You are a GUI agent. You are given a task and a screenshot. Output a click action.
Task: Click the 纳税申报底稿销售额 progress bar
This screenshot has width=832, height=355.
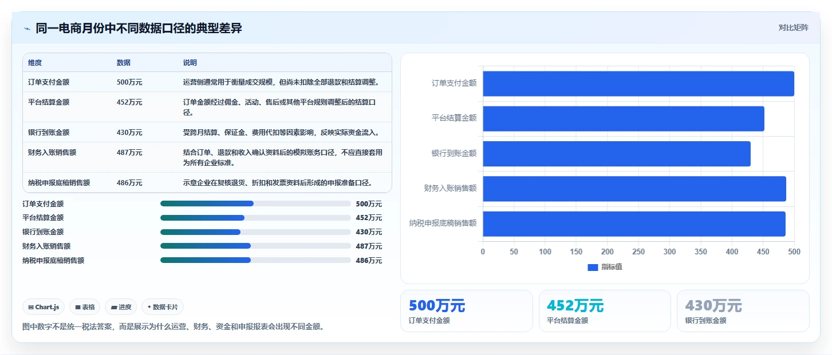point(255,260)
